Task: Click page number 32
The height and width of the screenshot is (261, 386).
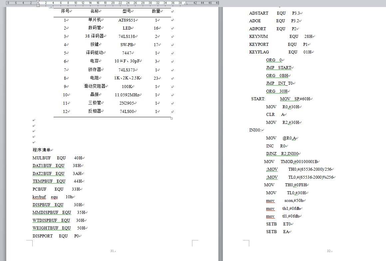Action: (329, 251)
